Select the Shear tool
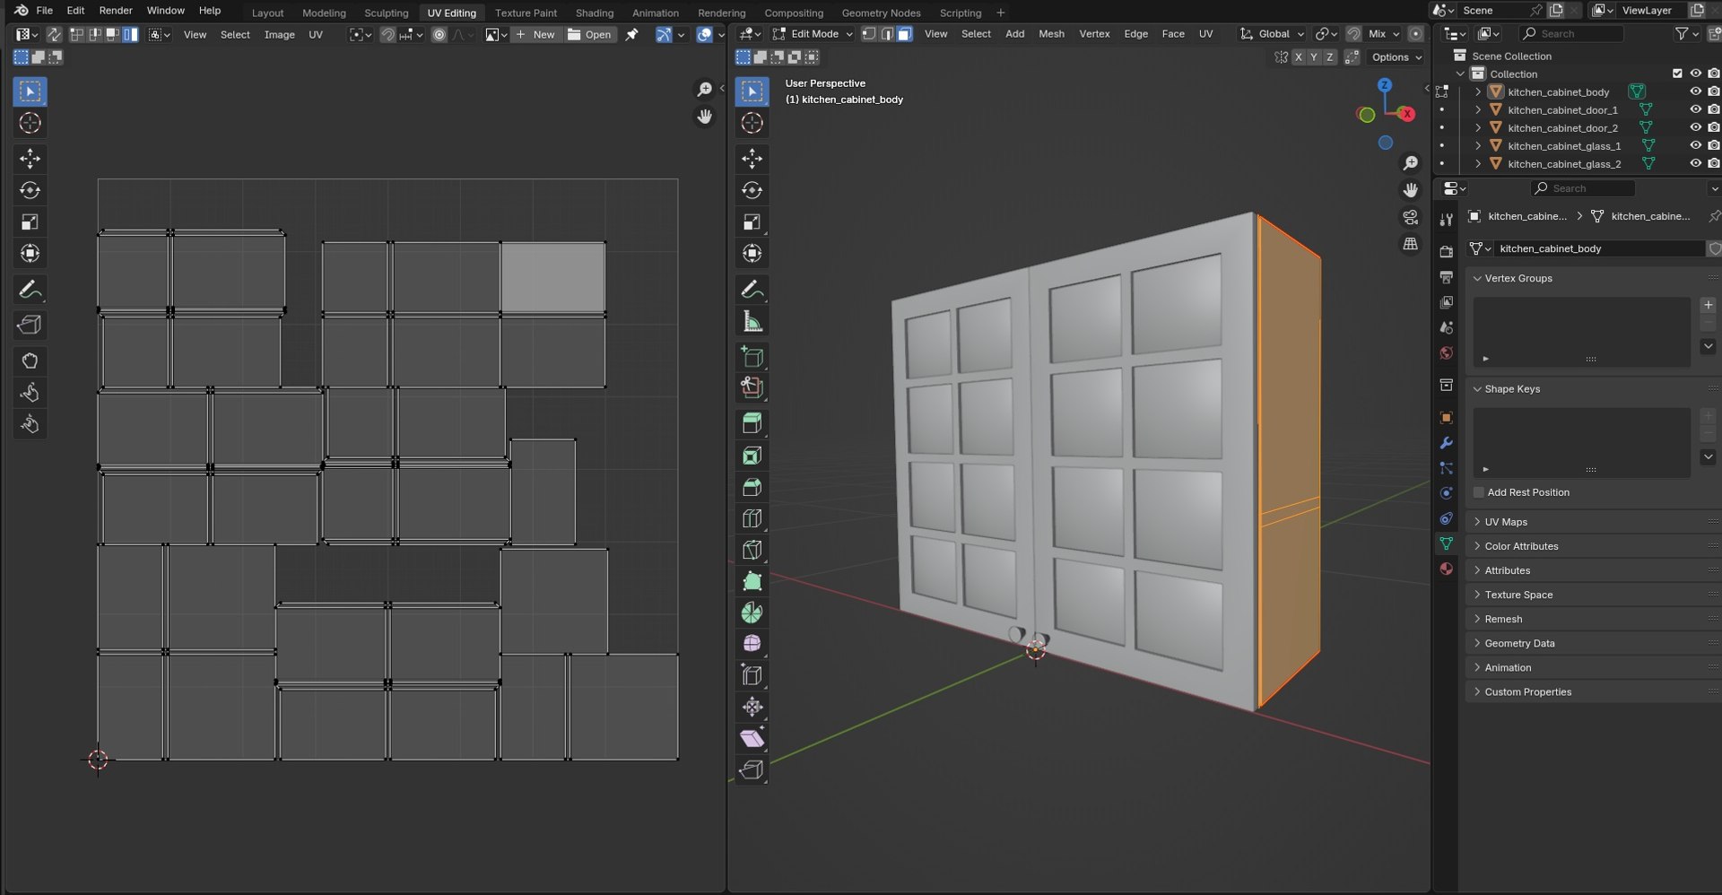Screen dimensions: 1722x895 tap(752, 738)
